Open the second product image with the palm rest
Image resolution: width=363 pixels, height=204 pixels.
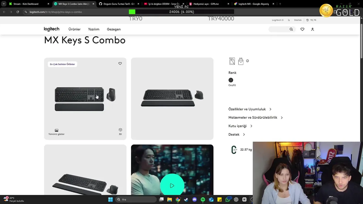pyautogui.click(x=172, y=99)
